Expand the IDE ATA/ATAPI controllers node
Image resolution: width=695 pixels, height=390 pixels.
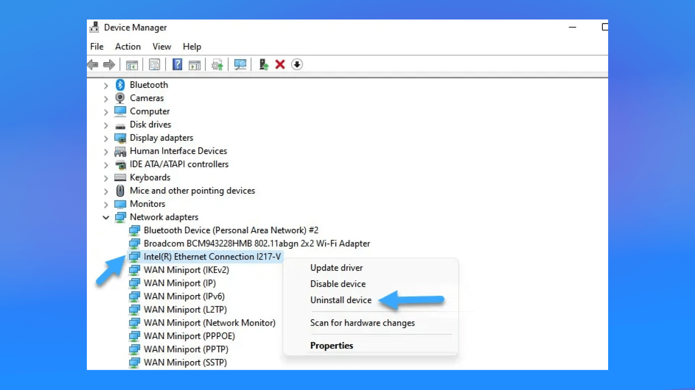106,165
